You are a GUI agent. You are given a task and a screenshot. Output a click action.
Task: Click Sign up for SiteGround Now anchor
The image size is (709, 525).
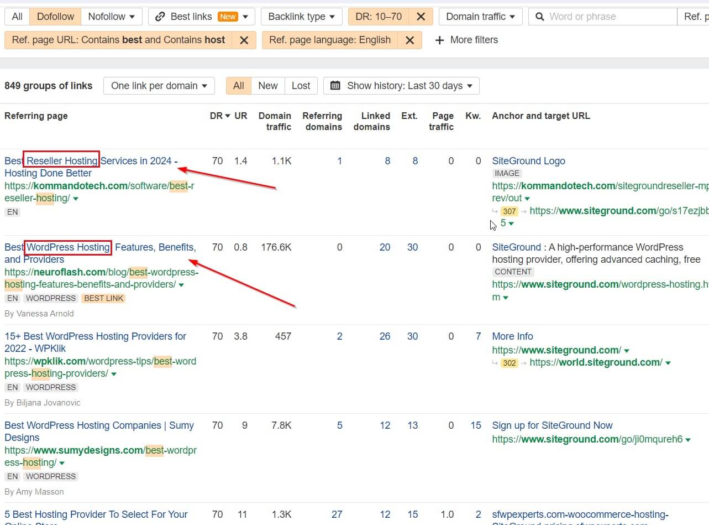(552, 425)
